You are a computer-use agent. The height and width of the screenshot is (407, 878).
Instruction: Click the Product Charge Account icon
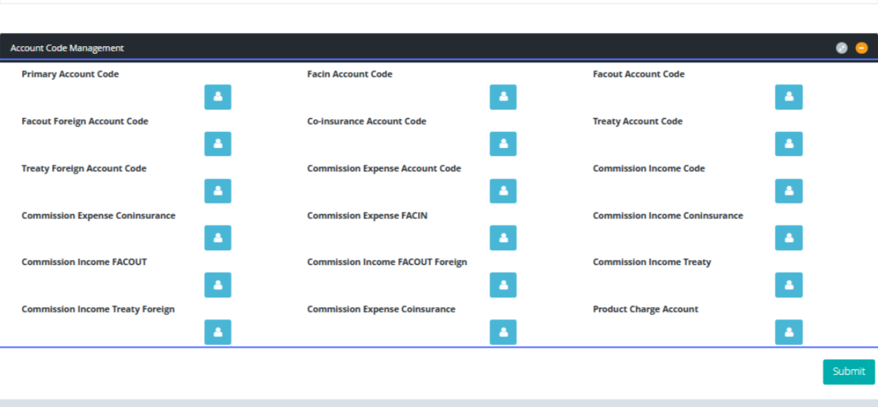point(788,332)
